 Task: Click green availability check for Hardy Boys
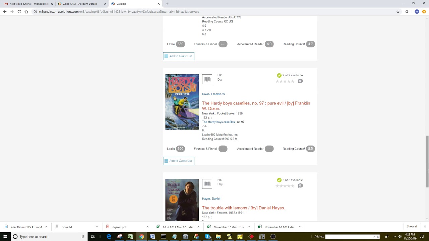[279, 75]
